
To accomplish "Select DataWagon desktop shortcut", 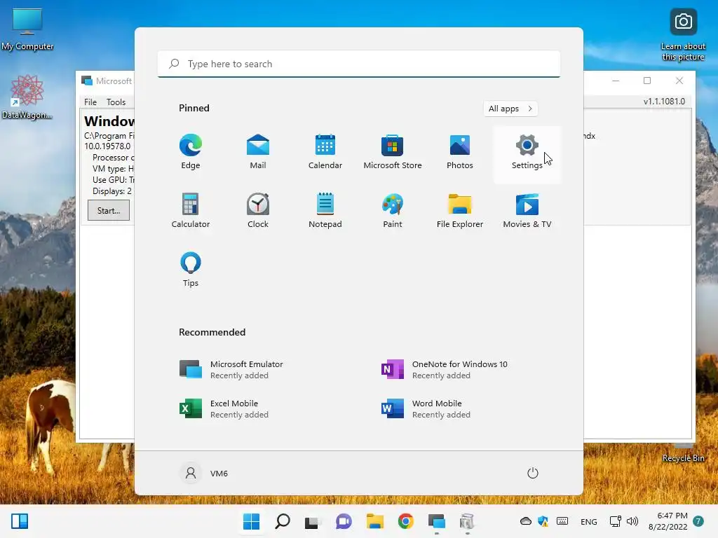I will [x=27, y=97].
